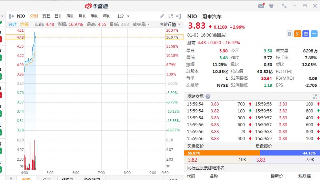Toggle the 分时 line legend
The width and height of the screenshot is (320, 180).
[12, 24]
